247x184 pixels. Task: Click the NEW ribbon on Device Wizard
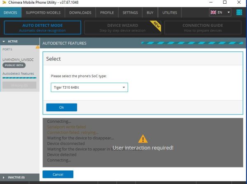click(156, 25)
